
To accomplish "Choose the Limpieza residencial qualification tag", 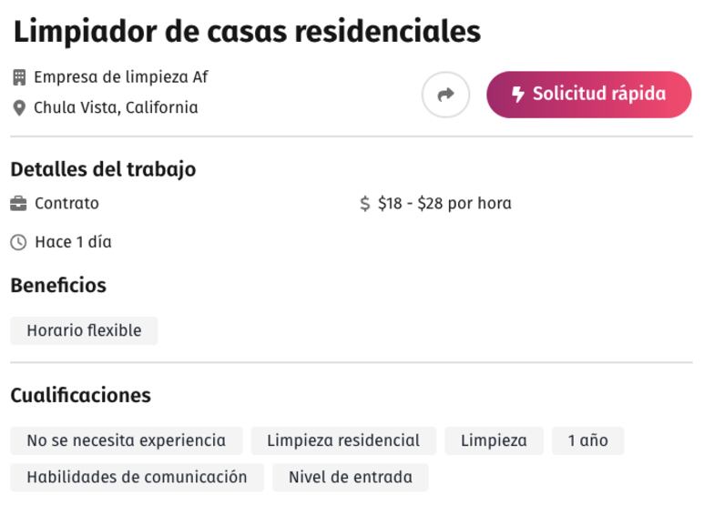I will click(x=343, y=440).
